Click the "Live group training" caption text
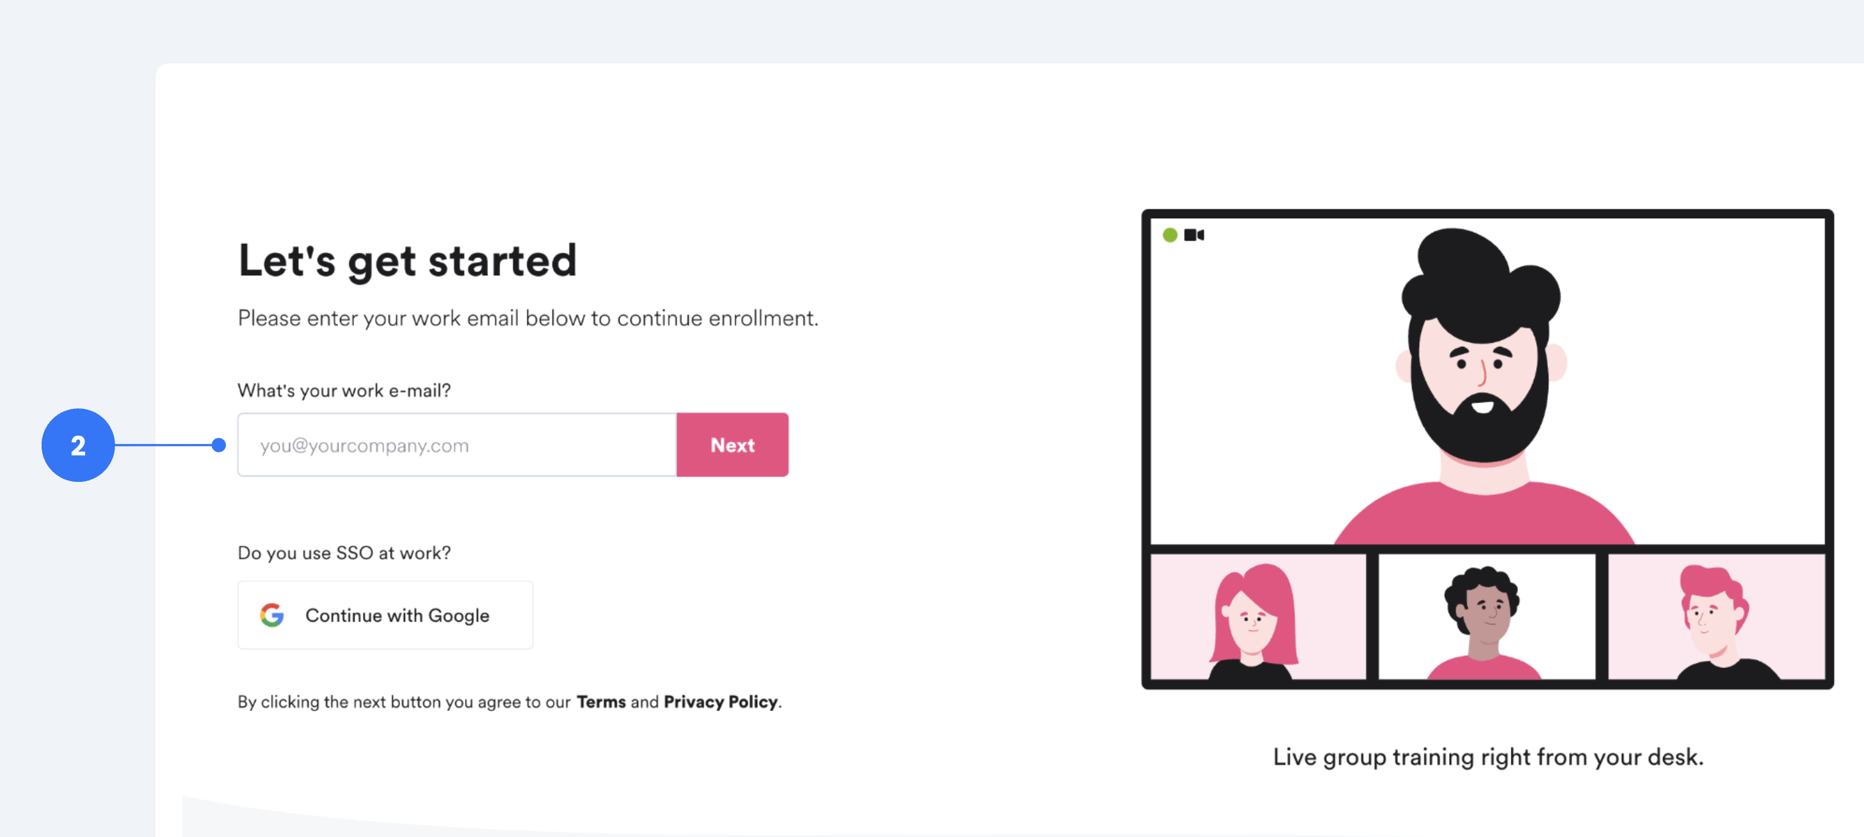This screenshot has width=1864, height=837. tap(1488, 757)
